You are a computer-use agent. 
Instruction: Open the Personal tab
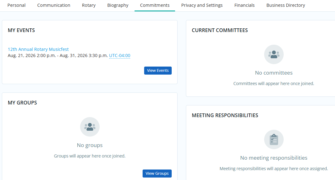[16, 5]
